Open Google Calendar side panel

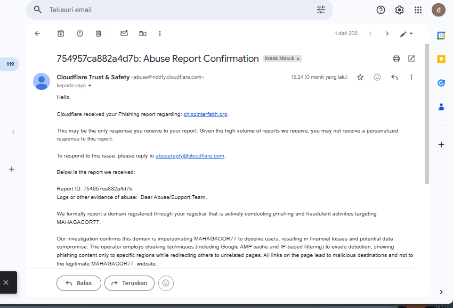pyautogui.click(x=441, y=36)
